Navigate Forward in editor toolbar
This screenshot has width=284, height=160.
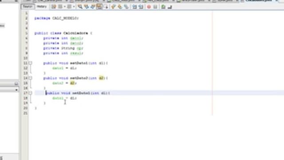(x=69, y=7)
